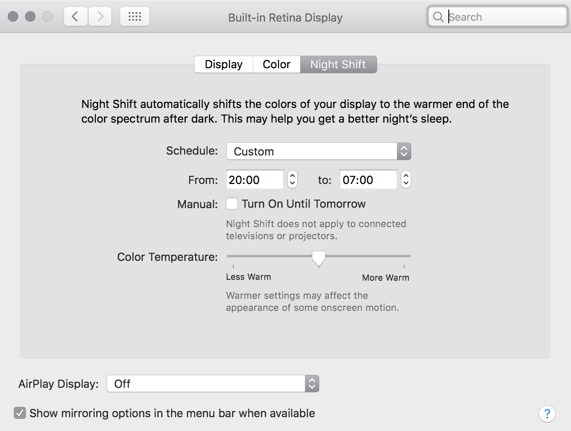This screenshot has height=431, width=571.
Task: Go forward using the right chevron button
Action: pyautogui.click(x=100, y=17)
